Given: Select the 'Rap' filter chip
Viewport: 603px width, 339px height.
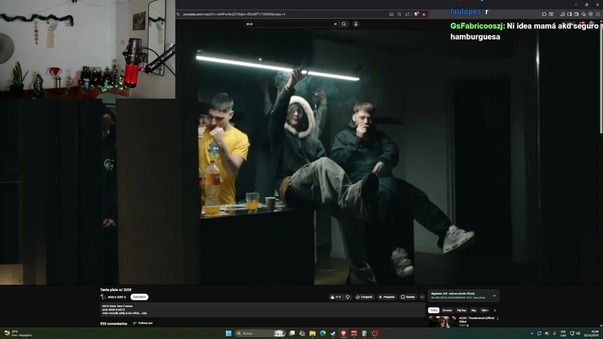Looking at the screenshot, I should click(473, 310).
